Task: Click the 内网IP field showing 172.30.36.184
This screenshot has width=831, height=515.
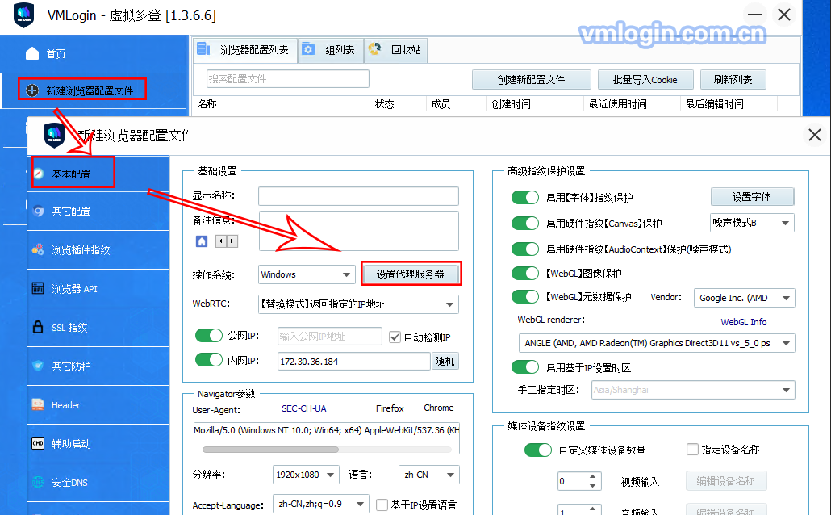Action: point(353,361)
